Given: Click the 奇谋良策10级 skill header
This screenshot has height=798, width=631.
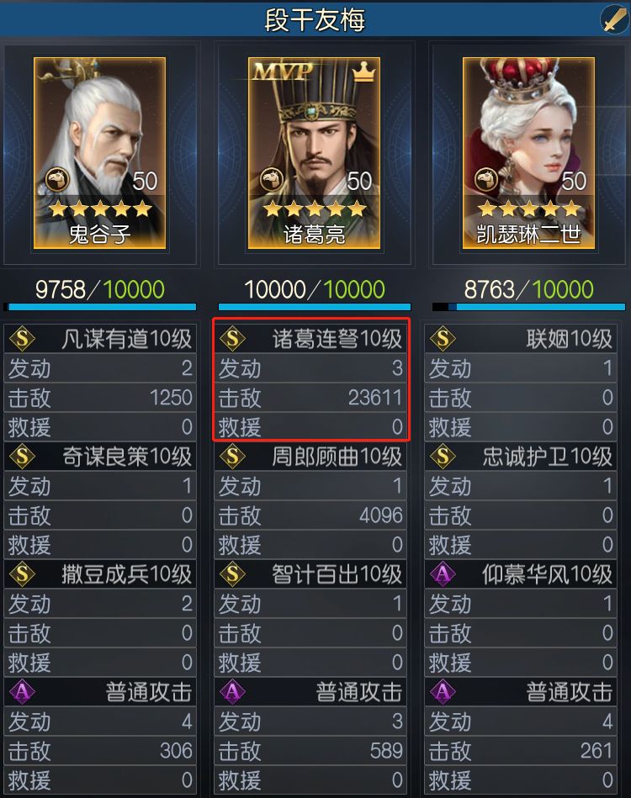Looking at the screenshot, I should [x=100, y=457].
